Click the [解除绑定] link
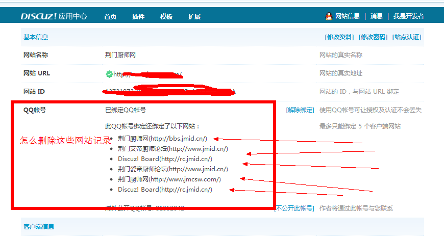Viewport: 444px width, 239px height. (300, 110)
